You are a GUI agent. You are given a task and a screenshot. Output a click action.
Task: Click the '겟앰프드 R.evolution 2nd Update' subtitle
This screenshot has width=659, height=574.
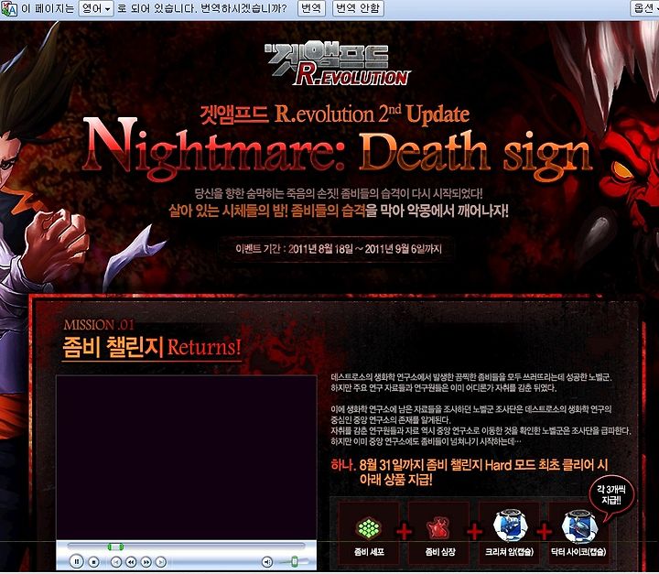click(335, 114)
